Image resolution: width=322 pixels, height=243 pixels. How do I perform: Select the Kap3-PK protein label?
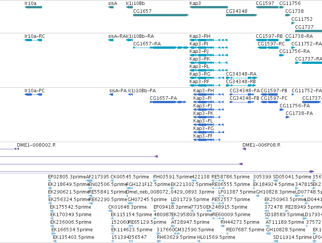click(203, 113)
